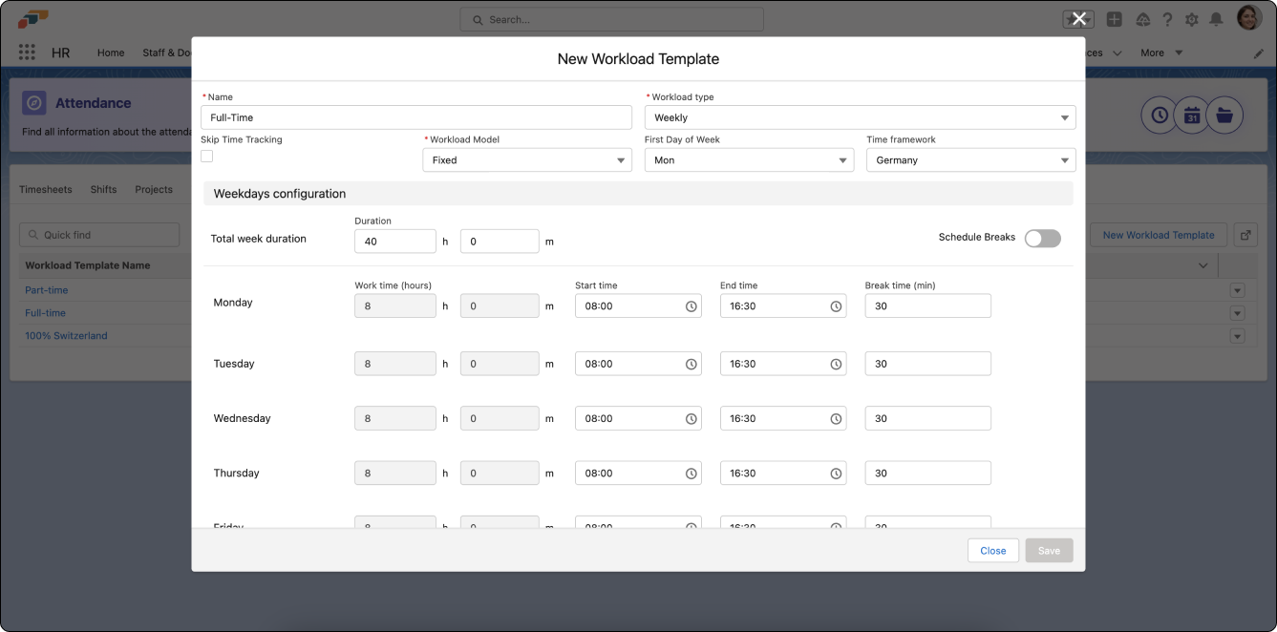1277x632 pixels.
Task: Open the Salesforce App Launcher grid icon
Action: pos(27,52)
